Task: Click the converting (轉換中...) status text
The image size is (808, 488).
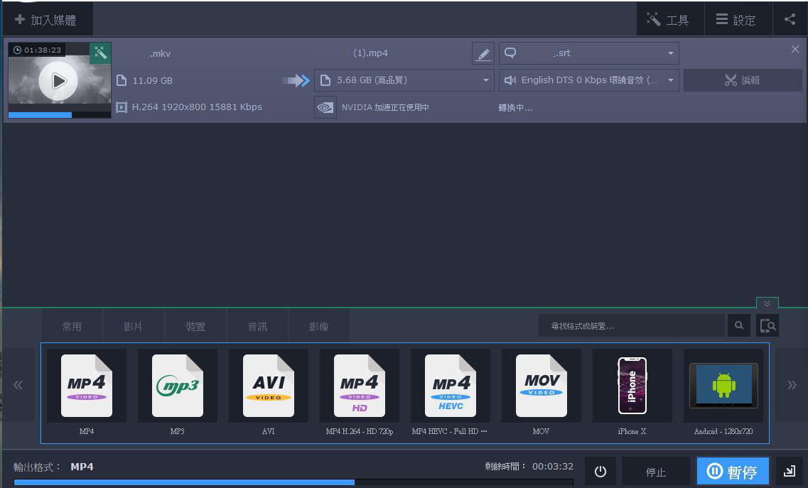Action: pyautogui.click(x=515, y=108)
